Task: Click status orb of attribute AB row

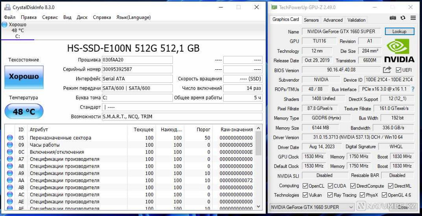Action: [x=10, y=187]
